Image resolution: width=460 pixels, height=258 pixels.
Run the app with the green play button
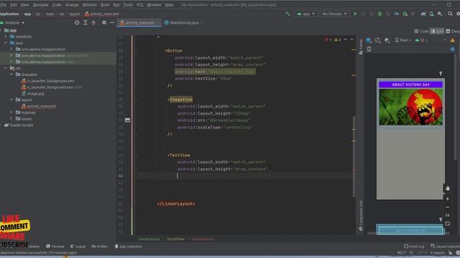(x=355, y=14)
